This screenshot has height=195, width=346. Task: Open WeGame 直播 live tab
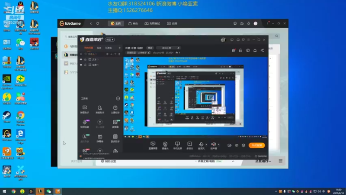tap(172, 23)
